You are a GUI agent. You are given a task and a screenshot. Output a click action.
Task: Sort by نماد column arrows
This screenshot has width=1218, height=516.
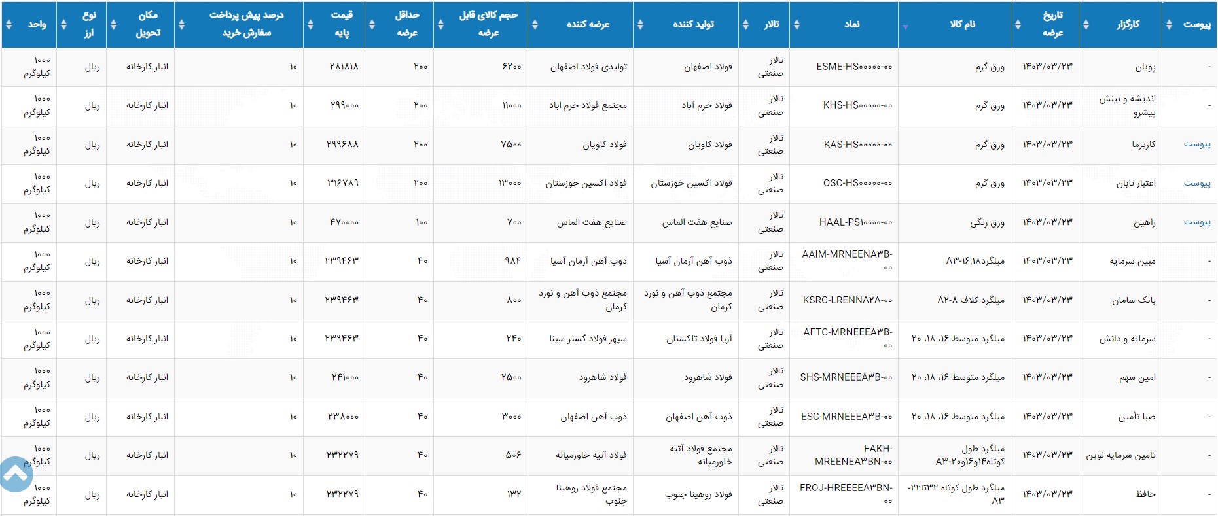(x=797, y=24)
